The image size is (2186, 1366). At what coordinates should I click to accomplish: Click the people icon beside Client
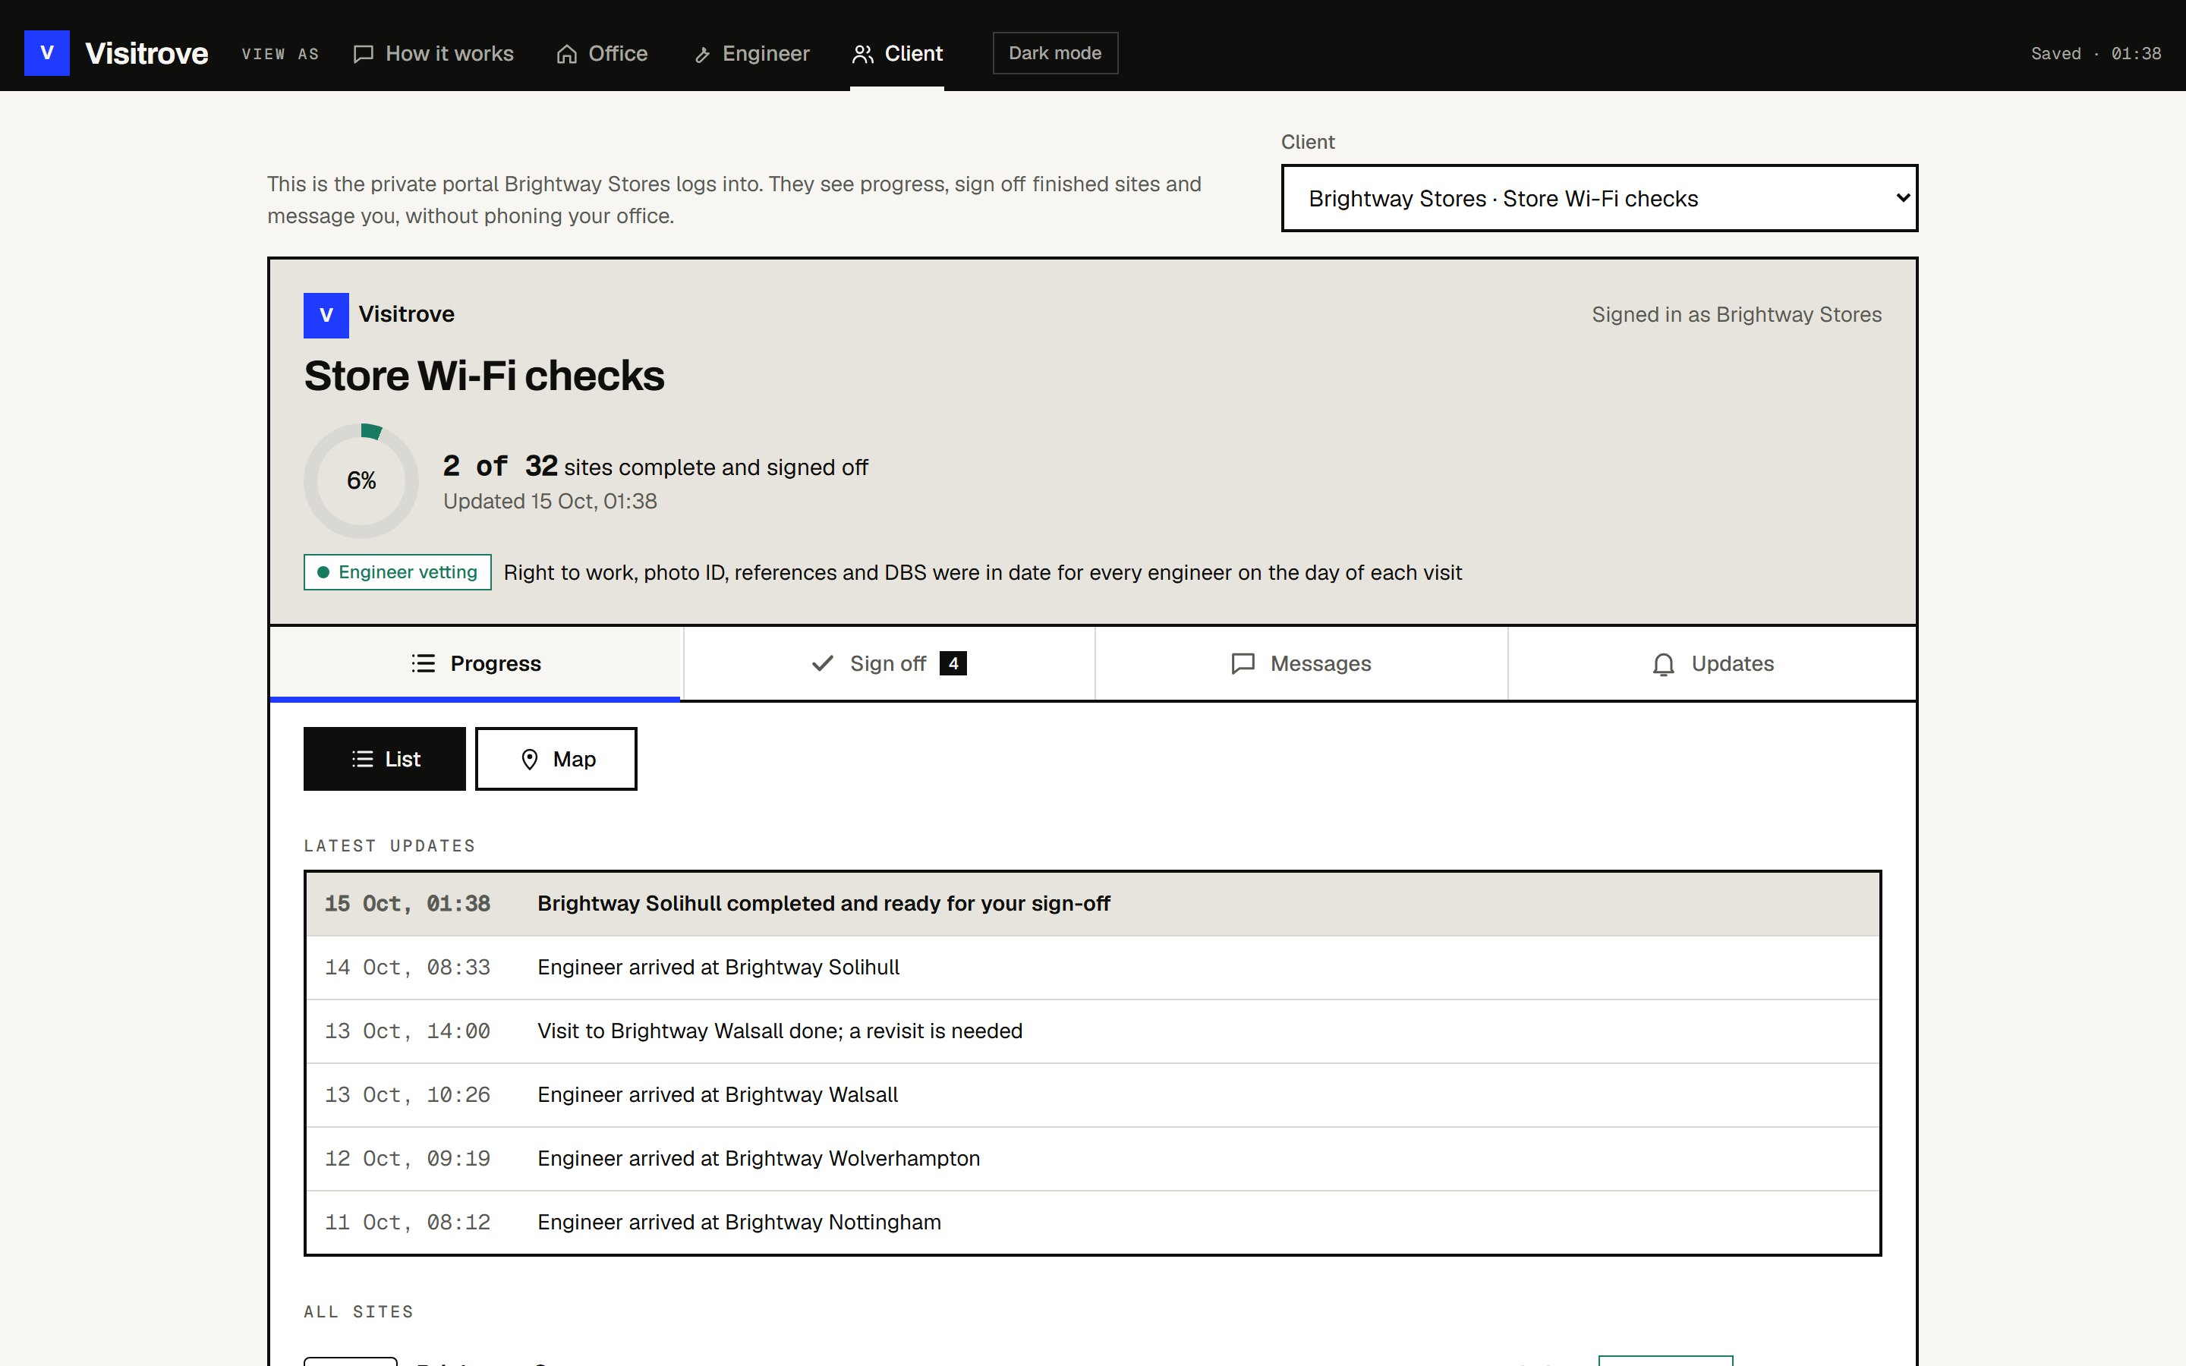coord(863,54)
